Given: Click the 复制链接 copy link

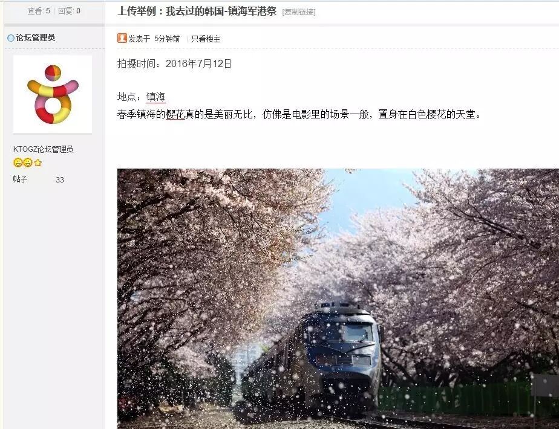Looking at the screenshot, I should [x=299, y=12].
